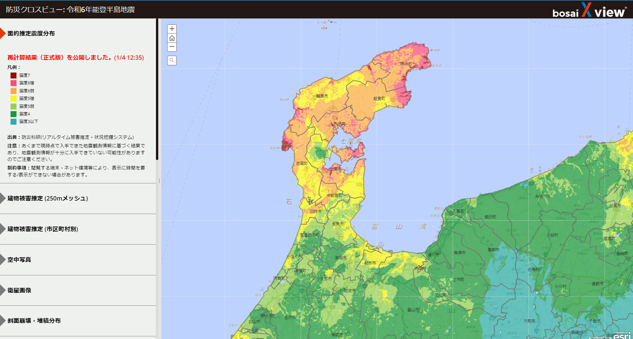Click the orange arrow beside 面的推定震度分布
This screenshot has height=339, width=633.
pos(3,33)
